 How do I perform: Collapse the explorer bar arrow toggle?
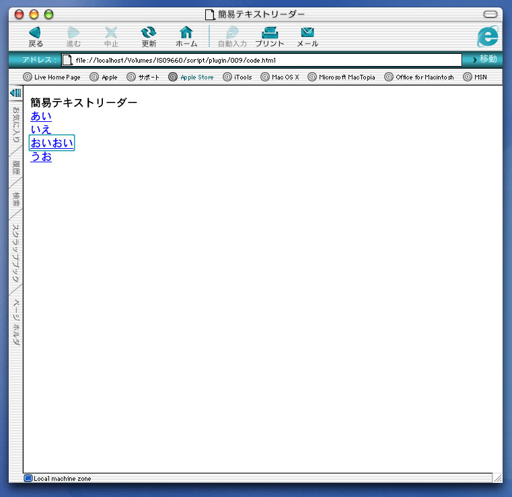click(x=15, y=93)
